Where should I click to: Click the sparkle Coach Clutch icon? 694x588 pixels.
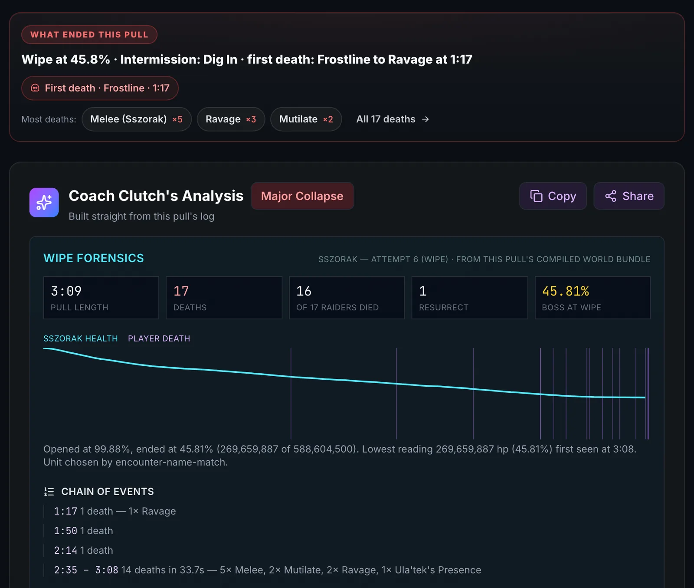click(x=44, y=202)
